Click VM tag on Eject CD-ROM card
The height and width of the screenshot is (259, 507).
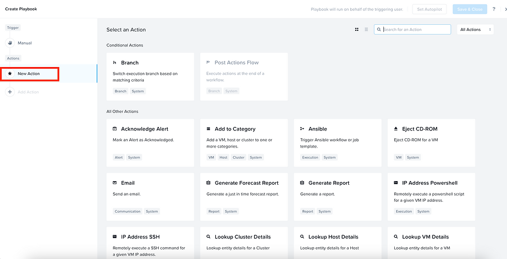tap(399, 157)
